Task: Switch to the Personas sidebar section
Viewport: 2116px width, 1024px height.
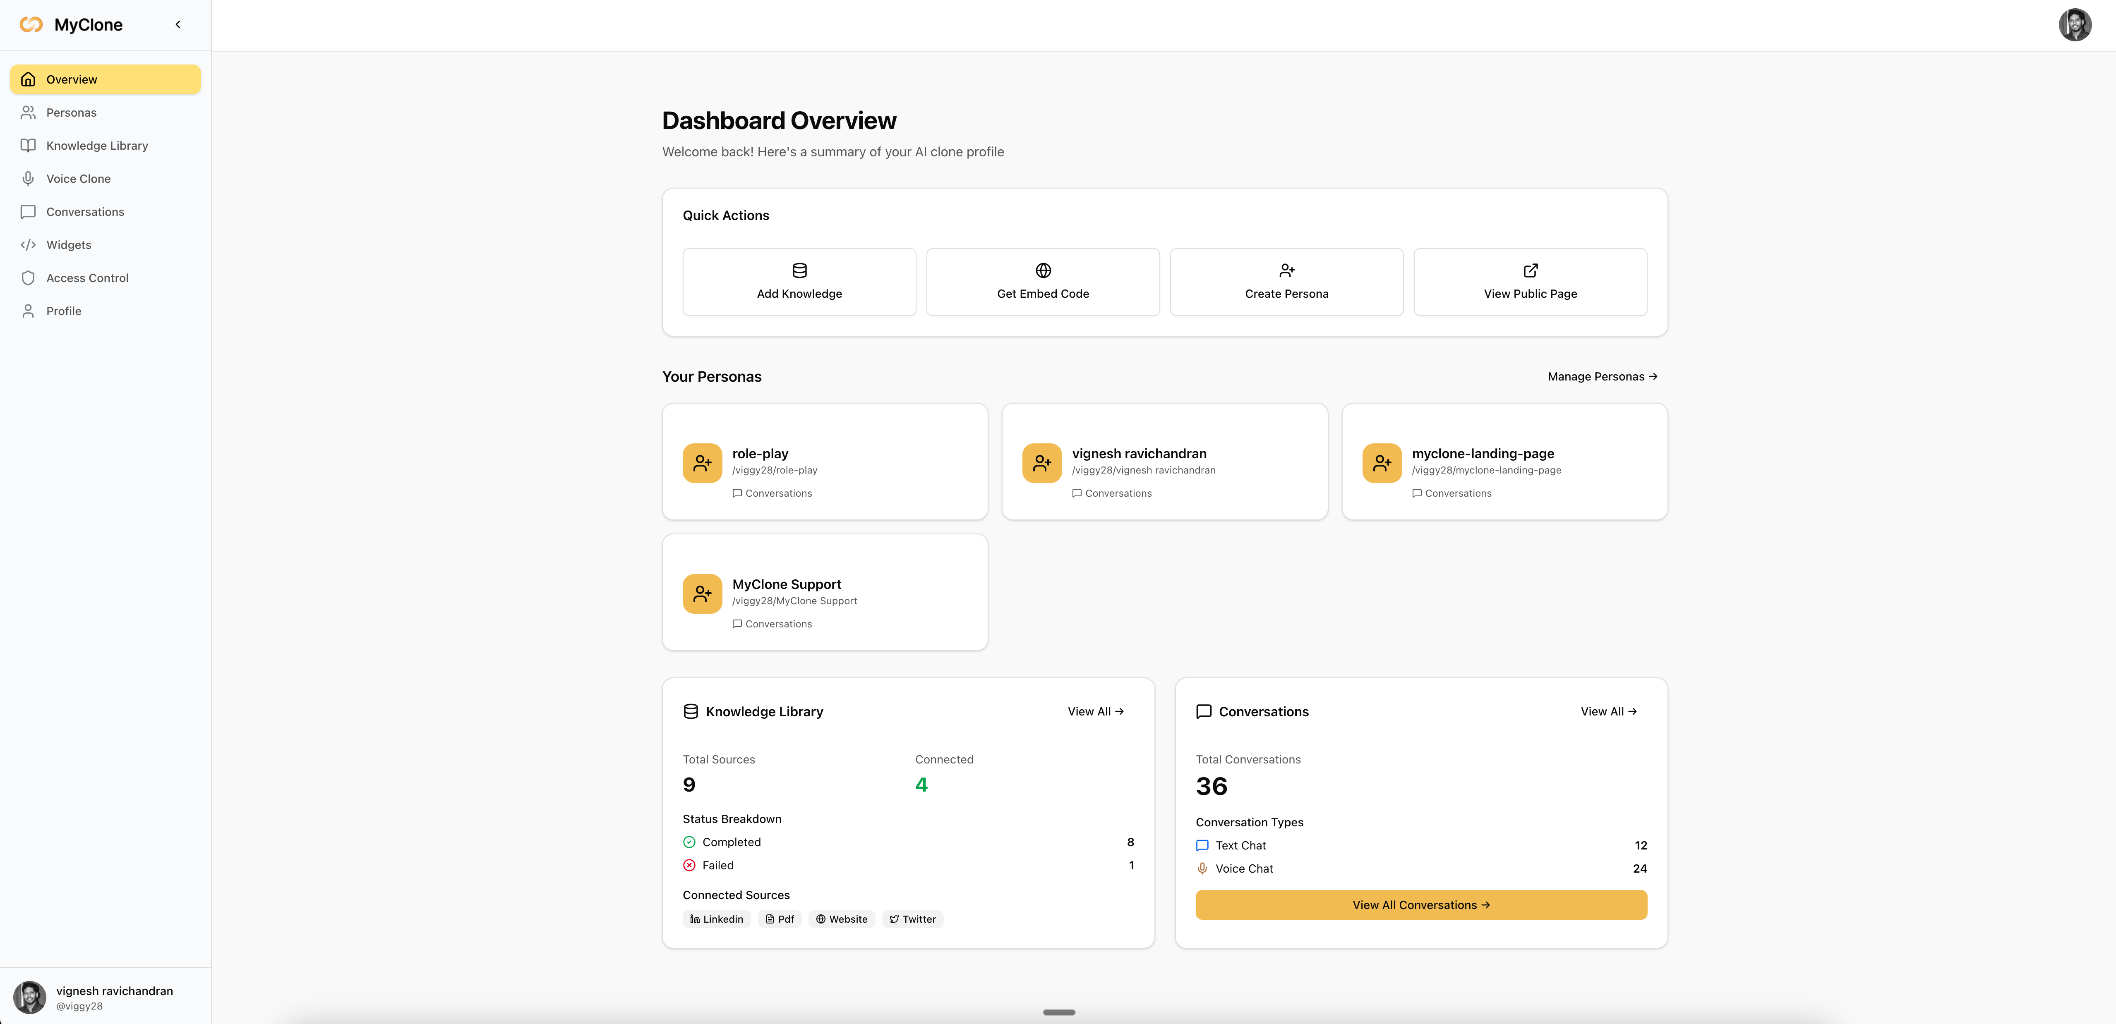Action: click(71, 112)
